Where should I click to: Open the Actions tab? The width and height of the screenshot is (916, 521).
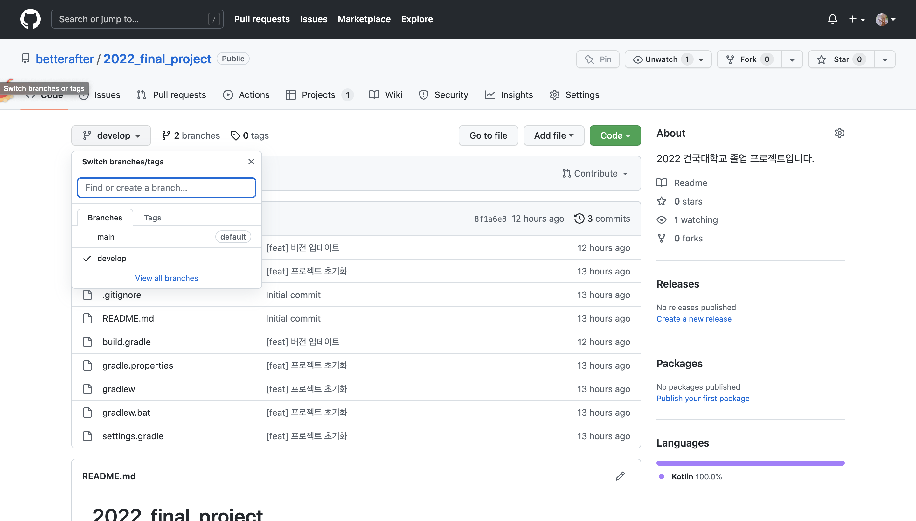(x=246, y=94)
